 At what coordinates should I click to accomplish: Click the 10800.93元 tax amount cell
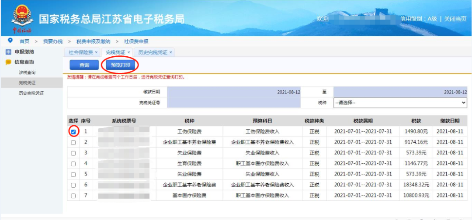click(x=416, y=196)
